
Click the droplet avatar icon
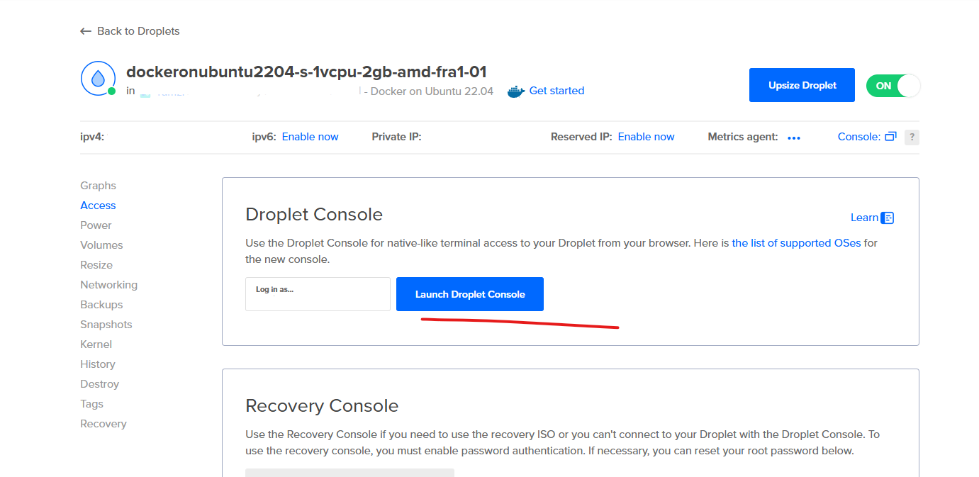pyautogui.click(x=98, y=78)
